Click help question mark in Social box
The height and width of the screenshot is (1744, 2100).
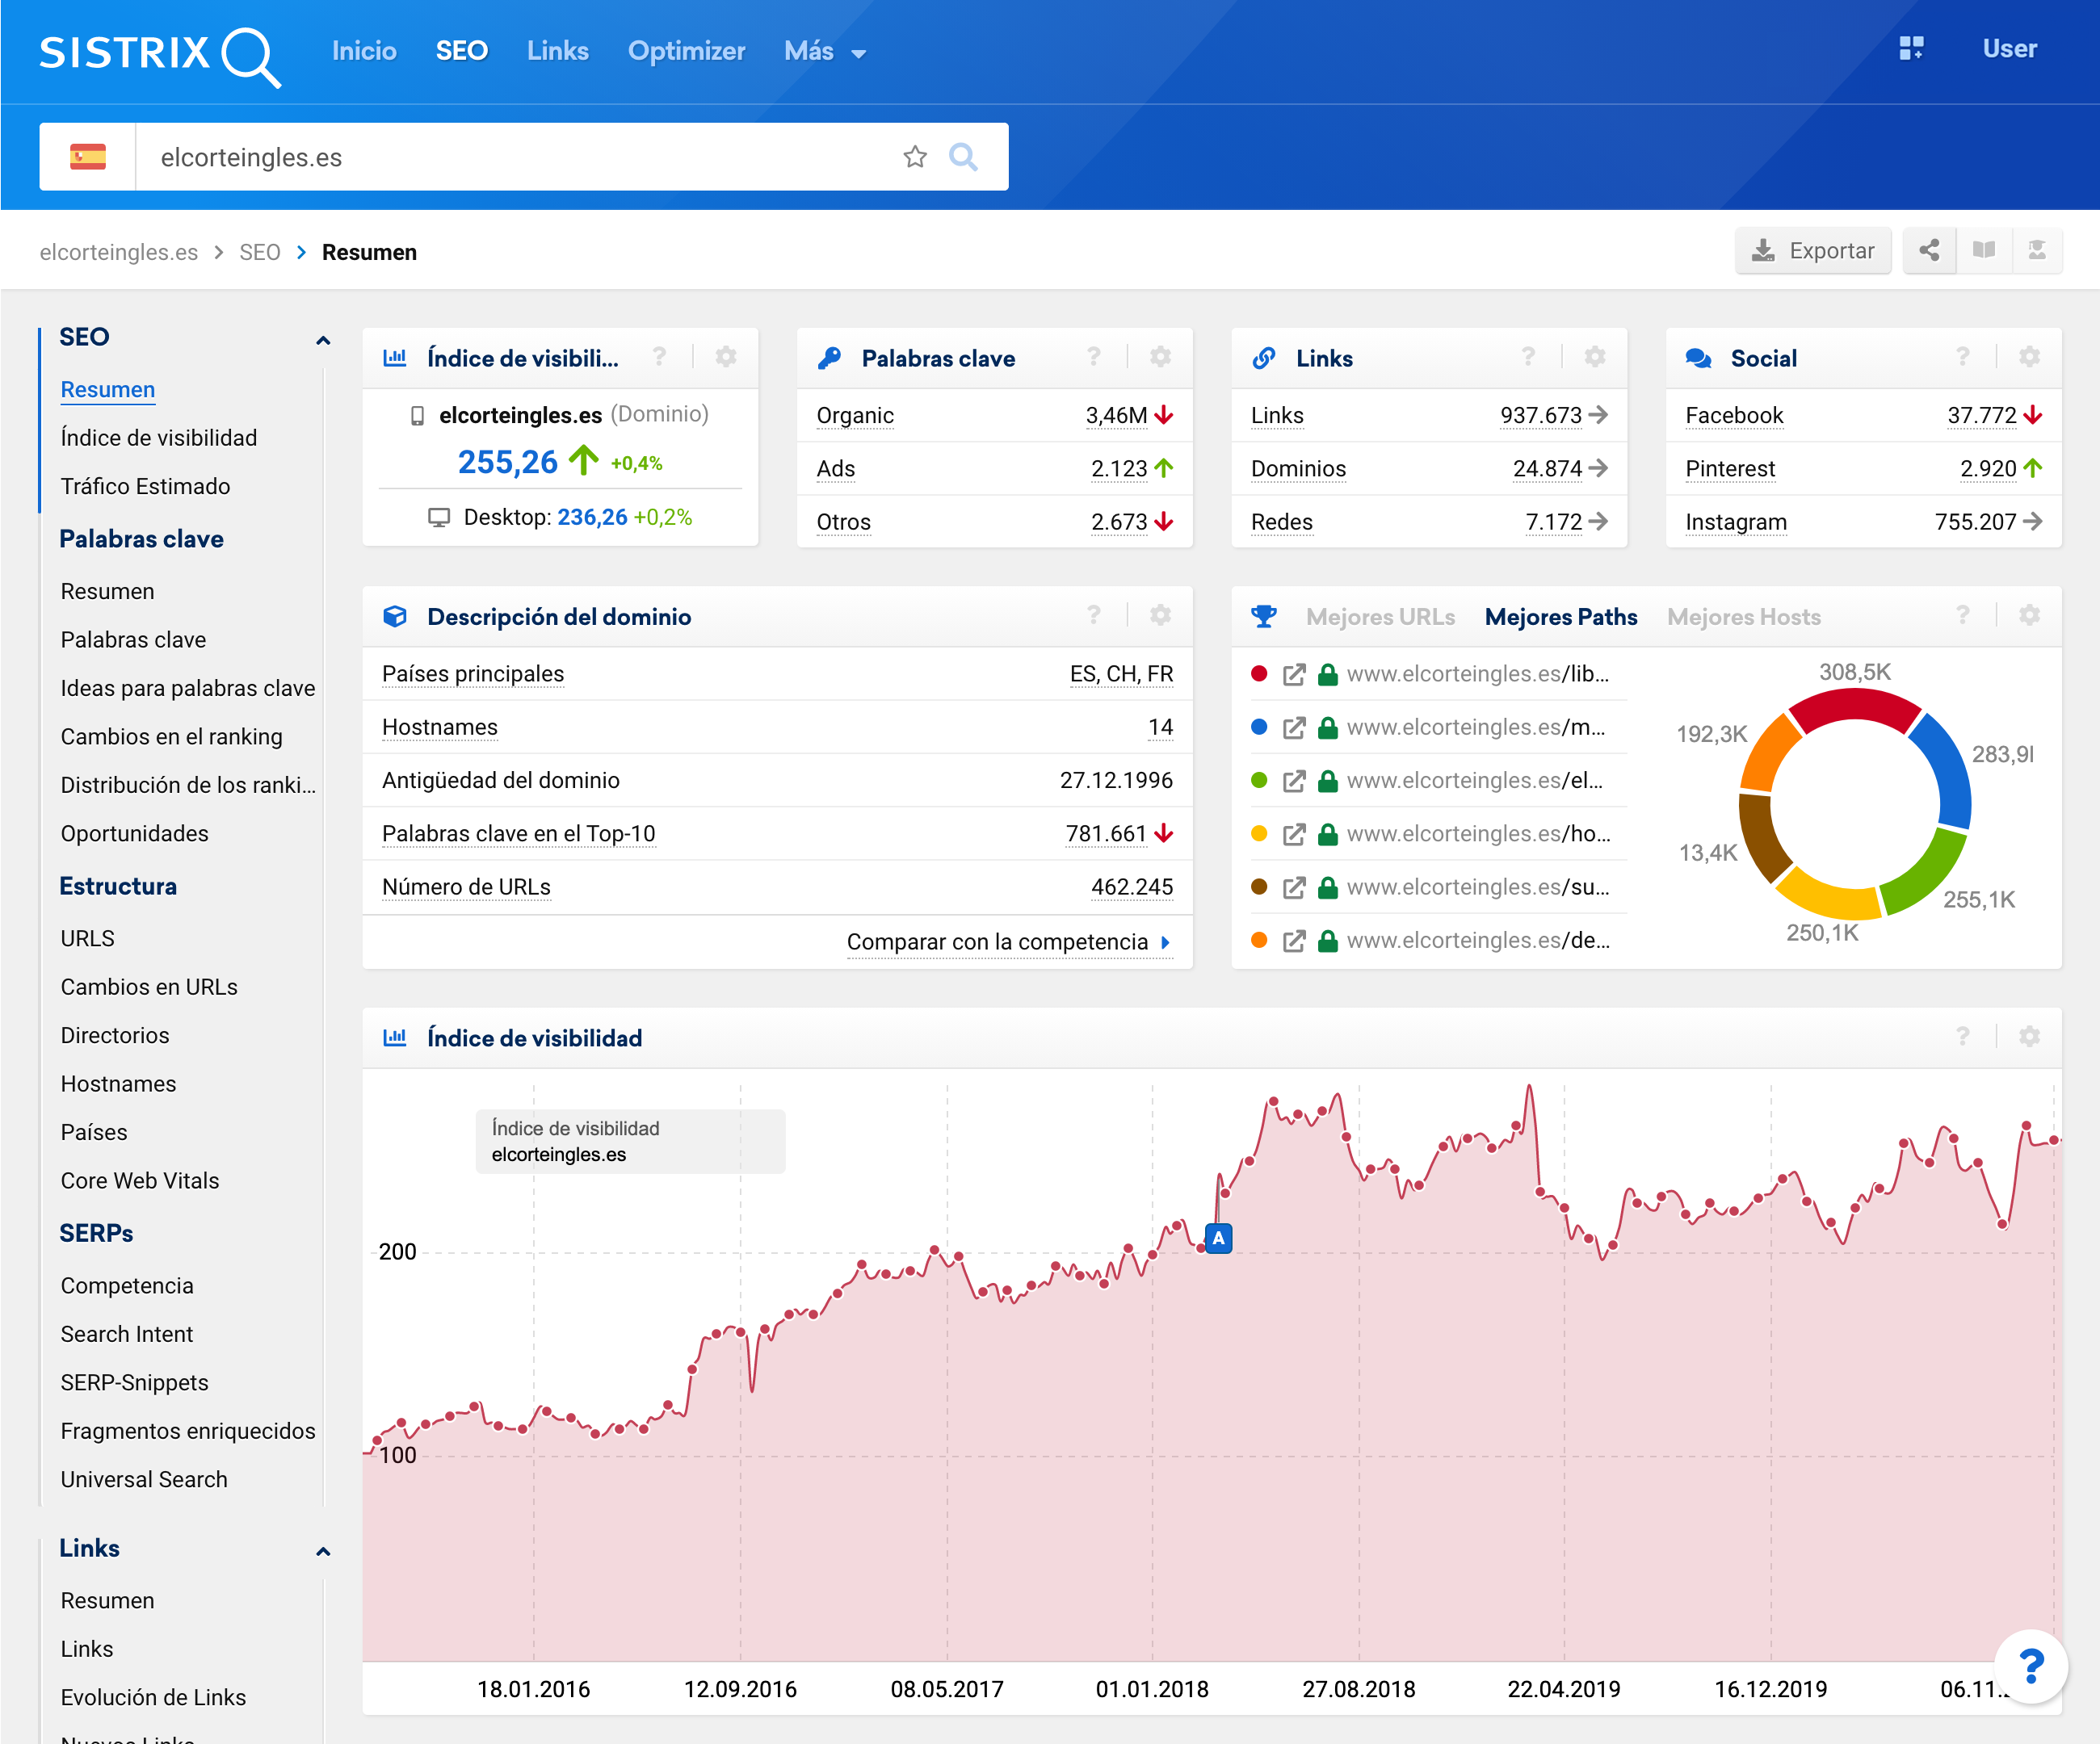click(1962, 357)
